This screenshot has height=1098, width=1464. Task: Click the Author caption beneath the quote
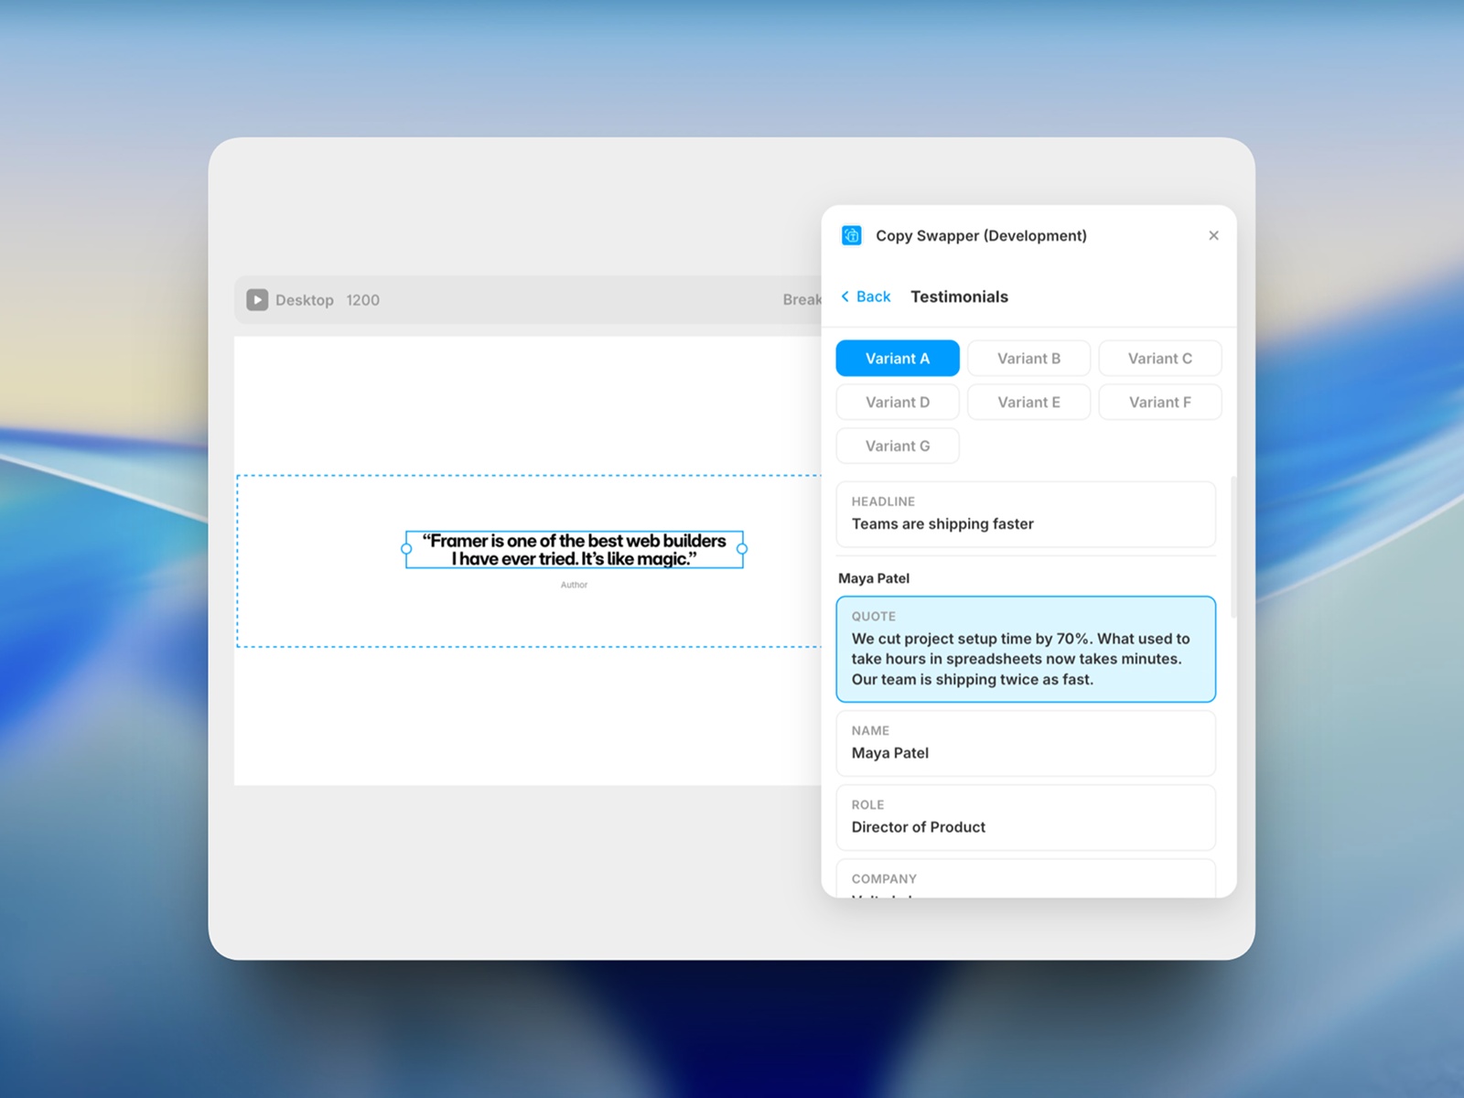point(574,585)
